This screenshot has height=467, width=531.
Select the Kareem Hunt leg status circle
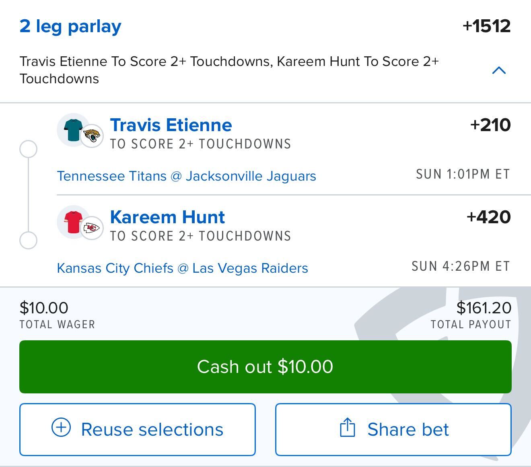point(28,241)
